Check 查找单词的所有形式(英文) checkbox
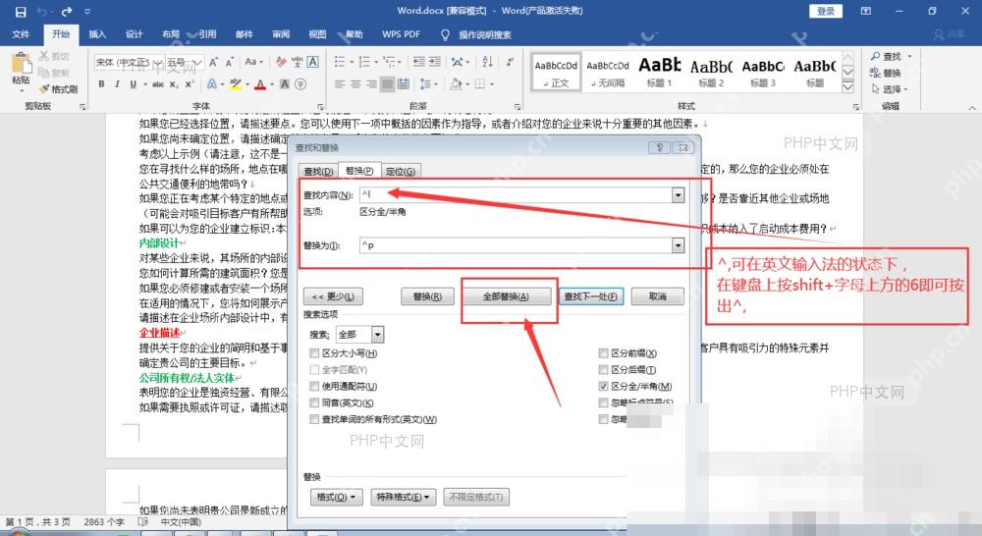Image resolution: width=982 pixels, height=536 pixels. (x=314, y=419)
